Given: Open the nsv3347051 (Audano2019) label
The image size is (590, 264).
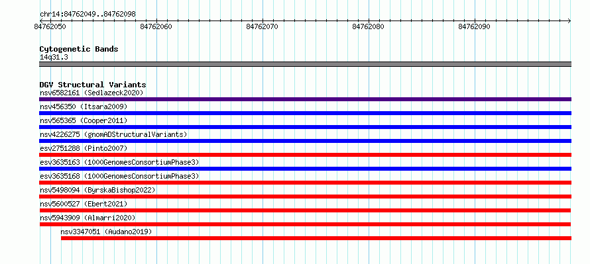Looking at the screenshot, I should (x=106, y=232).
